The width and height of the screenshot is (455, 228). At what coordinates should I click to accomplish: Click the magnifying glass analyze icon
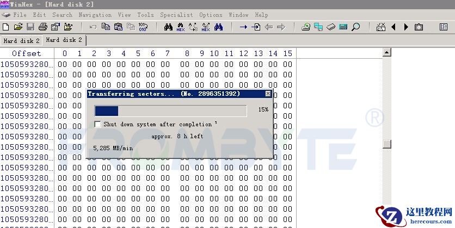355,27
